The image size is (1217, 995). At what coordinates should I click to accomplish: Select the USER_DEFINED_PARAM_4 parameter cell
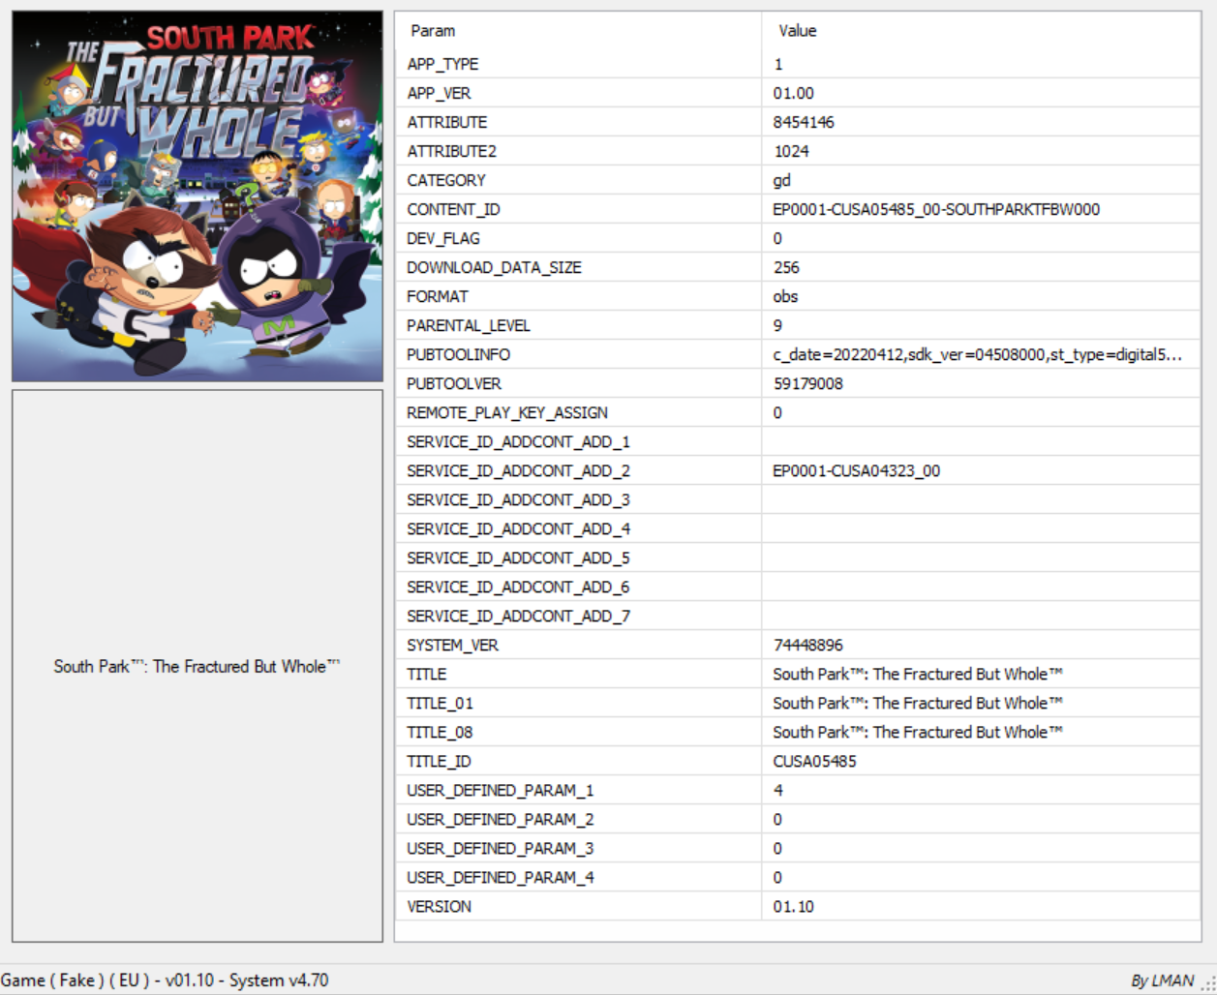tap(578, 877)
